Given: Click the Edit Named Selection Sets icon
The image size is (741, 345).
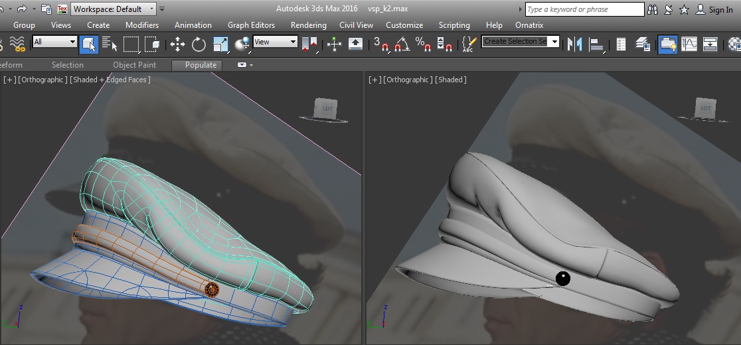Looking at the screenshot, I should click(x=468, y=44).
